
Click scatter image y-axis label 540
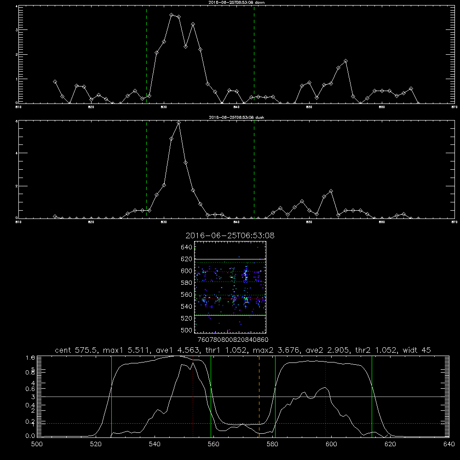(187, 306)
